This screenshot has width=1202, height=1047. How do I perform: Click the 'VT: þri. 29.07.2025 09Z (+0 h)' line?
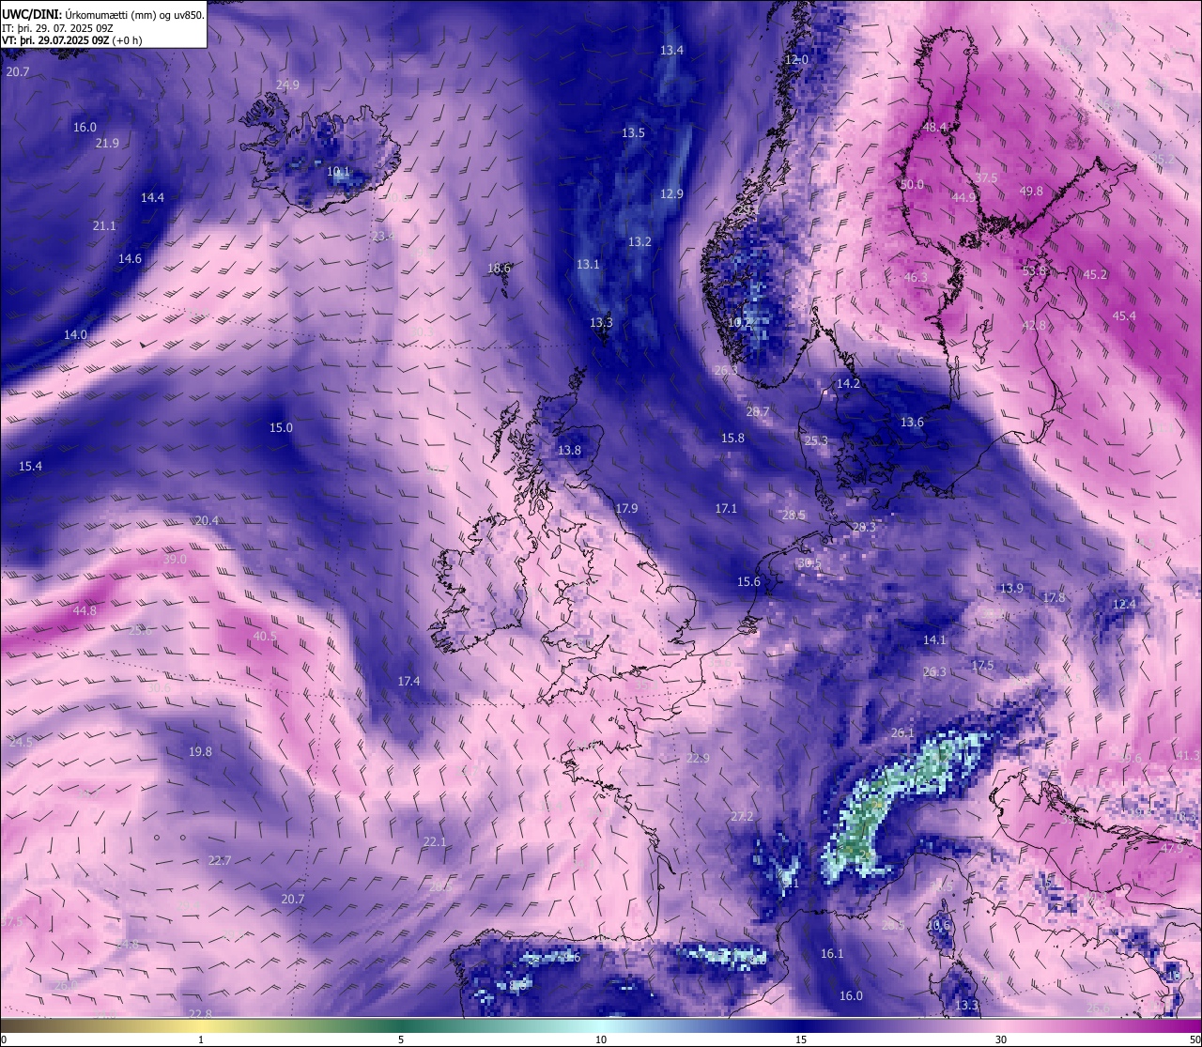click(x=72, y=40)
